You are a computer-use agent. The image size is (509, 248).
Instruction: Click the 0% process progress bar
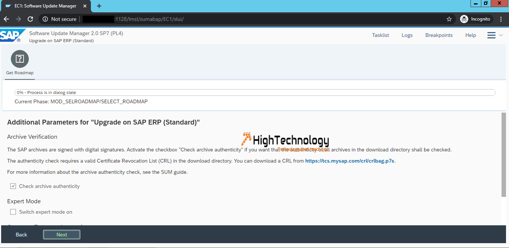coord(255,92)
